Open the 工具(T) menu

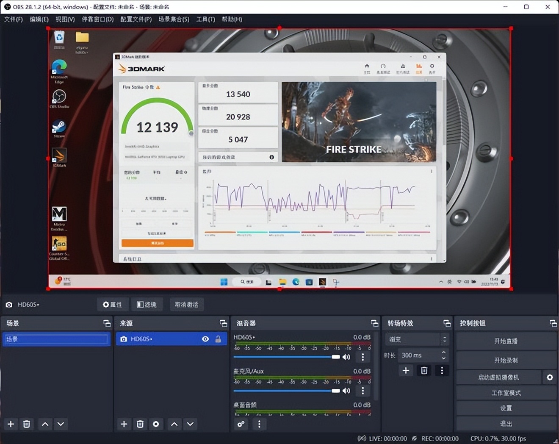tap(205, 19)
